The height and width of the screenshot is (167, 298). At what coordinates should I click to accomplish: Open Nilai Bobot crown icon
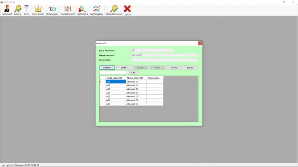(38, 10)
